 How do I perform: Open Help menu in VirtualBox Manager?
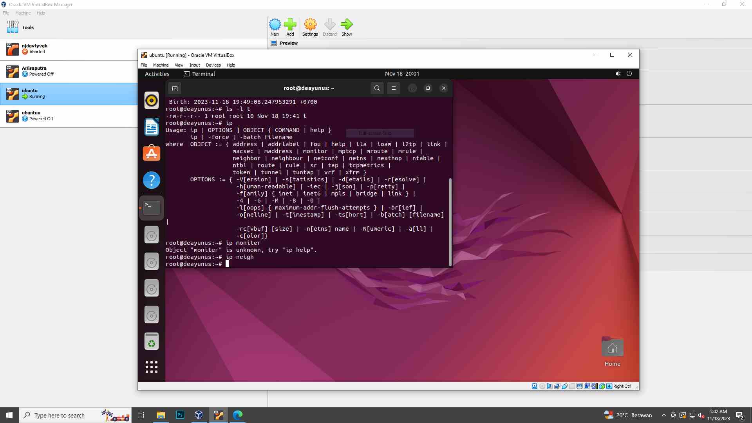tap(41, 13)
